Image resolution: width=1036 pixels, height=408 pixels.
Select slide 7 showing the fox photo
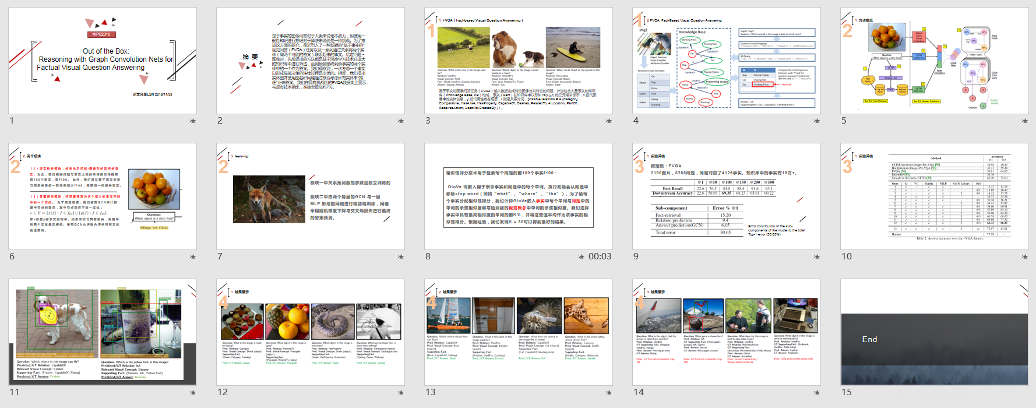(311, 196)
